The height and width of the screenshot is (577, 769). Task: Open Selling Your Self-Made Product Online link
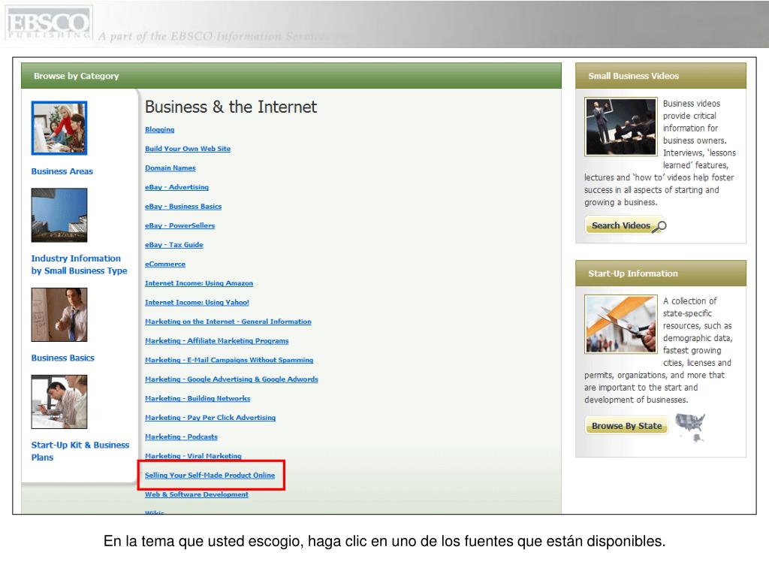[x=210, y=475]
